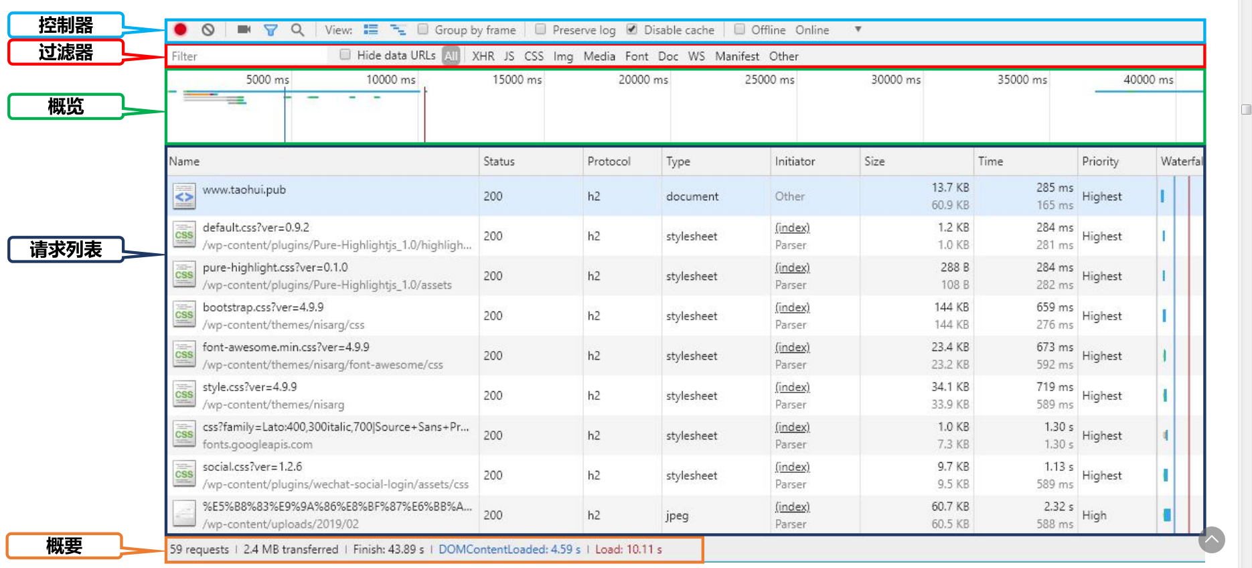
Task: Filter requests by Manifest
Action: tap(737, 56)
